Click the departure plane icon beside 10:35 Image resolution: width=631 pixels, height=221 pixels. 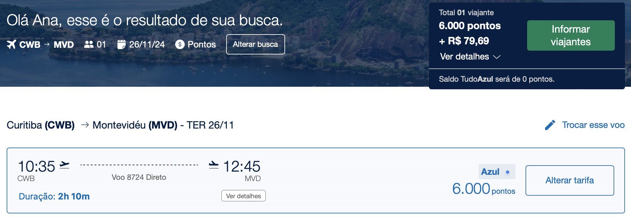(65, 165)
